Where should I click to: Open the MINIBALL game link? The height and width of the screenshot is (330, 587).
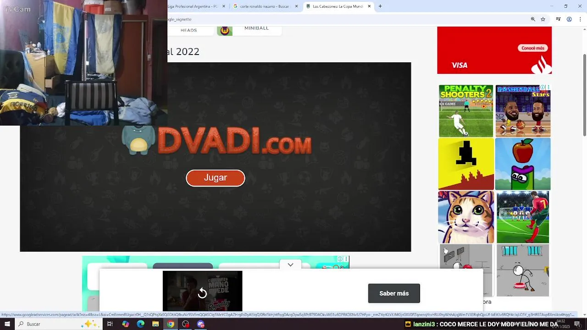pos(256,28)
